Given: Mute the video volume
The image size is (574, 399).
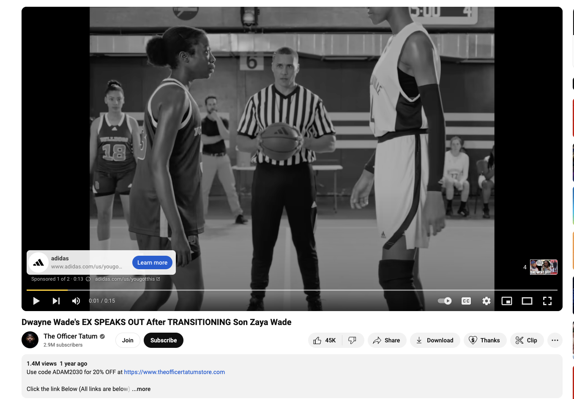Looking at the screenshot, I should pyautogui.click(x=76, y=301).
